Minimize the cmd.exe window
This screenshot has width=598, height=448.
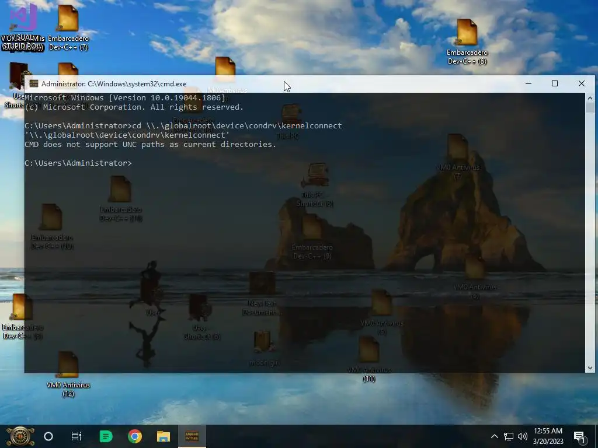coord(528,83)
